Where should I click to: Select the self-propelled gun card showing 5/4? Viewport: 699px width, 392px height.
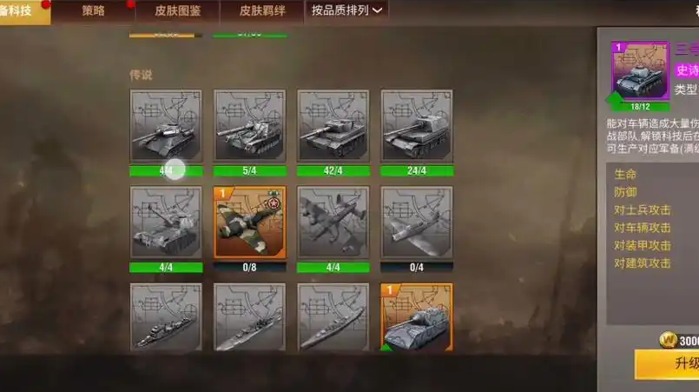tap(250, 125)
